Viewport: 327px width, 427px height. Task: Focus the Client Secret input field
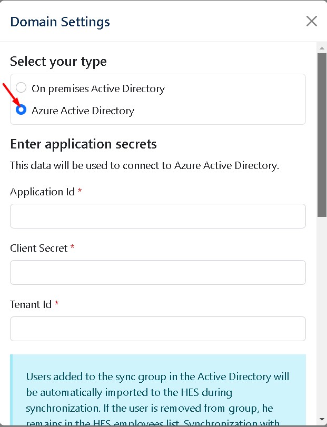tap(158, 272)
